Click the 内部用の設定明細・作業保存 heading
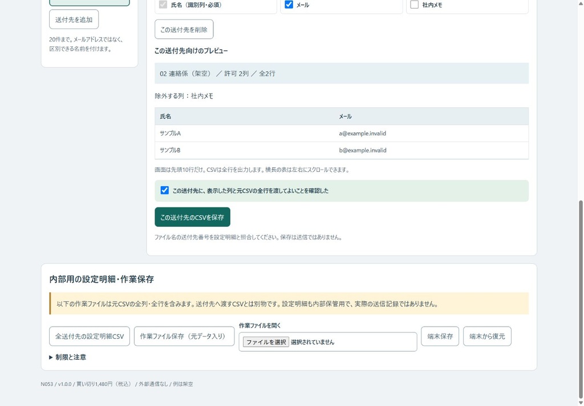584x406 pixels. (102, 279)
